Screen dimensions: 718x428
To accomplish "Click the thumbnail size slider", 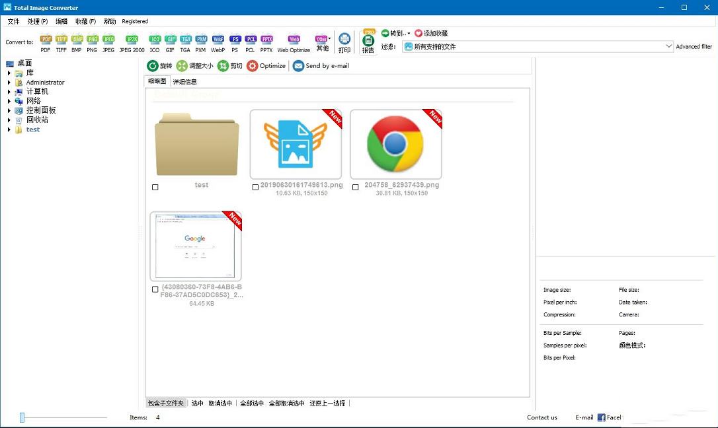I will click(x=22, y=417).
